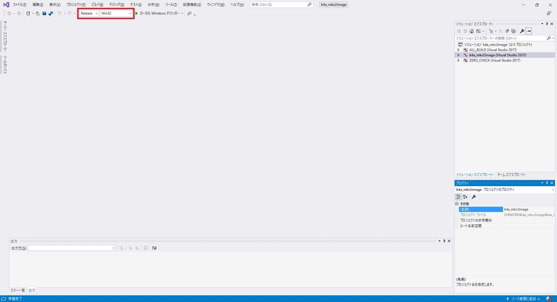Open the debugger target dropdown arrow
This screenshot has height=302, width=557.
click(x=181, y=13)
